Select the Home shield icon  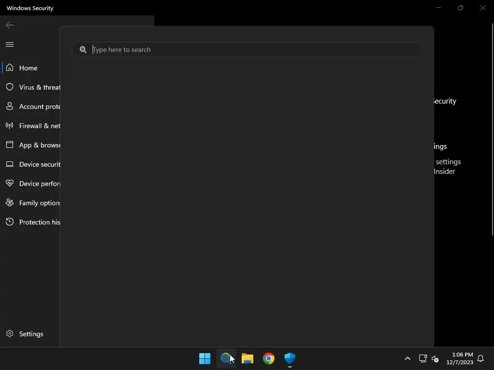pyautogui.click(x=10, y=67)
